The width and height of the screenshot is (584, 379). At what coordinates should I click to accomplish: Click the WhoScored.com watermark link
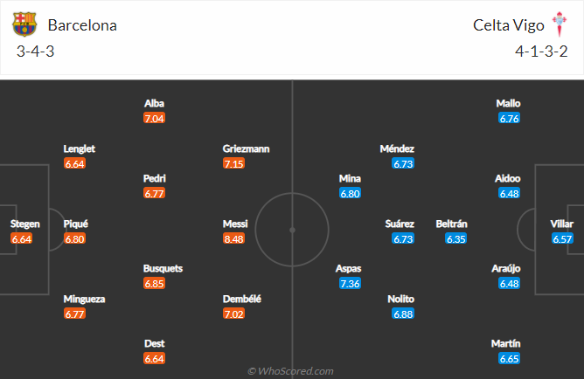click(x=290, y=371)
